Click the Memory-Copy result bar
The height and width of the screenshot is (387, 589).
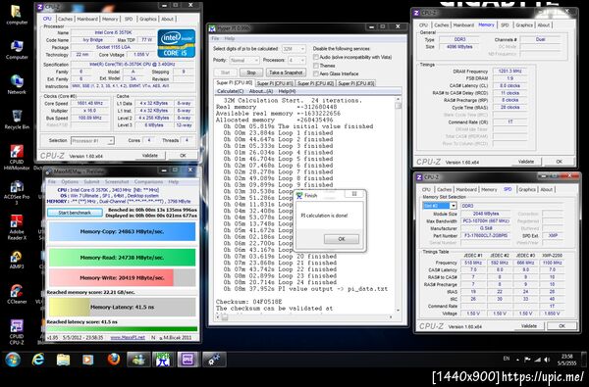[x=122, y=232]
